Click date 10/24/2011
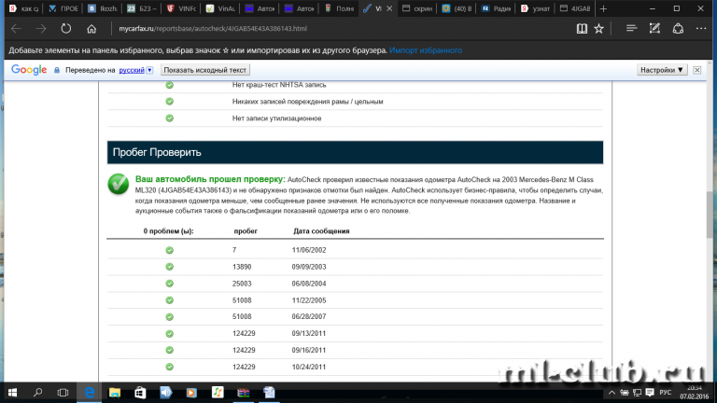The image size is (717, 403). click(x=309, y=367)
